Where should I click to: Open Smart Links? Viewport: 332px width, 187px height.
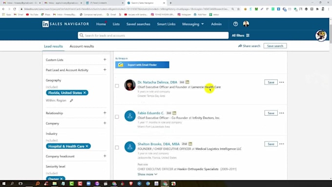[166, 24]
